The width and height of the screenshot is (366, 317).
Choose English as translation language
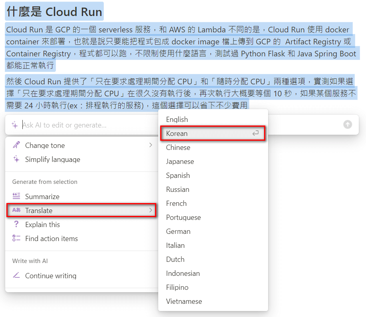(177, 119)
